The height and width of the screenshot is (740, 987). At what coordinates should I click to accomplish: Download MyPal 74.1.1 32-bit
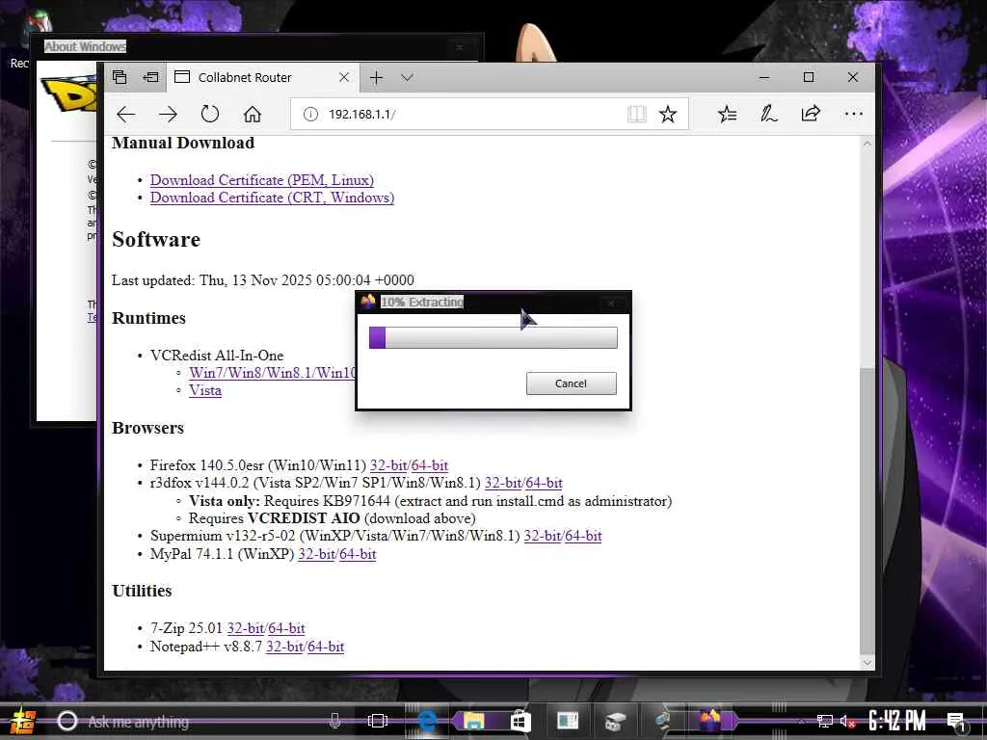pos(316,554)
